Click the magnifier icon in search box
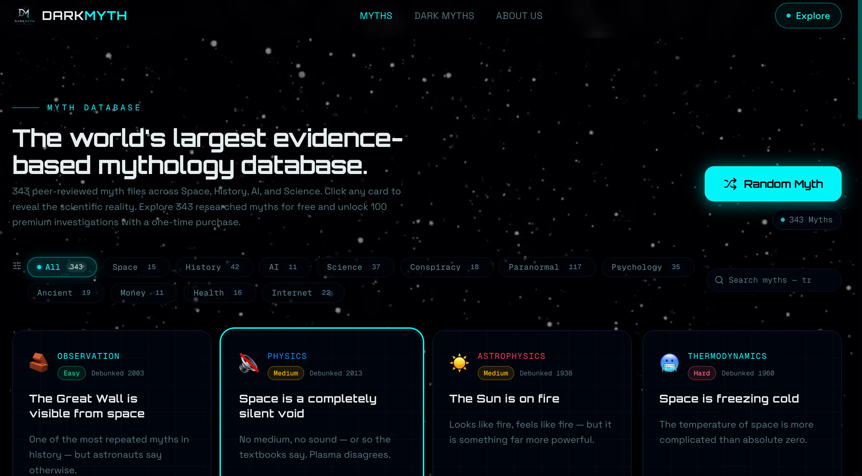862x476 pixels. 719,280
